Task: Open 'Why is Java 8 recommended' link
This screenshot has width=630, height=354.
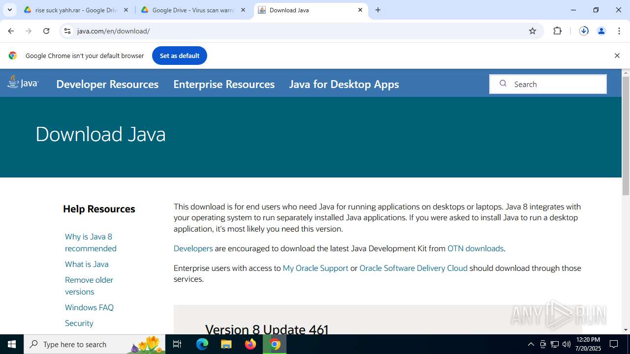Action: click(91, 242)
